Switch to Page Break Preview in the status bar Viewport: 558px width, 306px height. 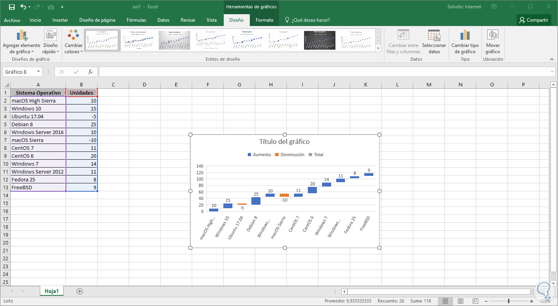[x=475, y=301]
